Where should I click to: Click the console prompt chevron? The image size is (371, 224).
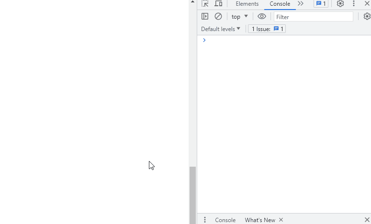(x=204, y=40)
